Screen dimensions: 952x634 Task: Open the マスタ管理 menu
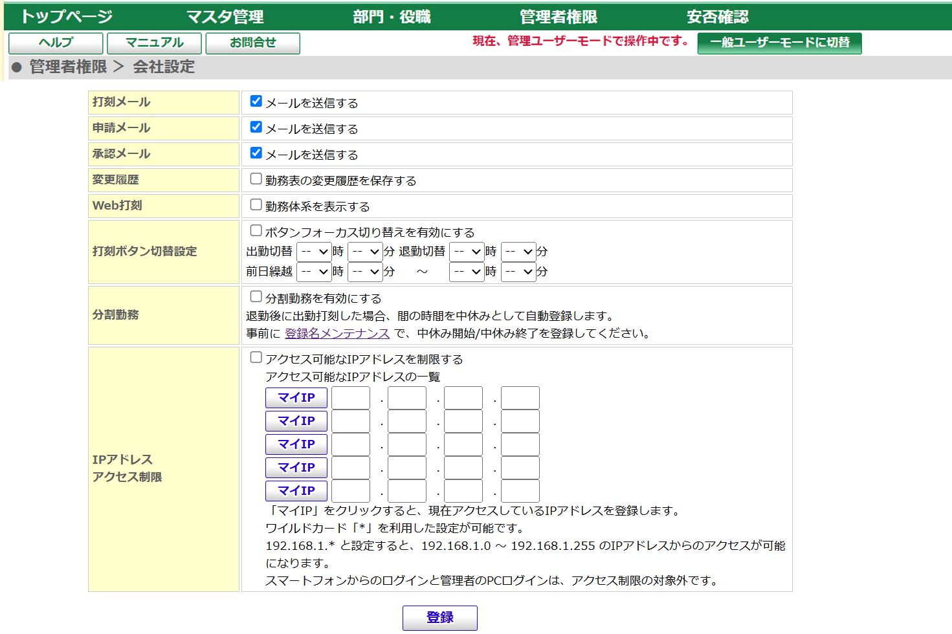pos(225,17)
